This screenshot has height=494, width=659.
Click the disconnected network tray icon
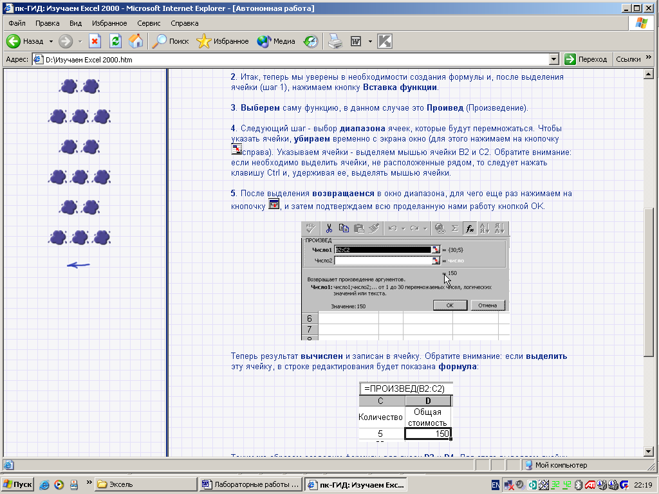[x=509, y=485]
